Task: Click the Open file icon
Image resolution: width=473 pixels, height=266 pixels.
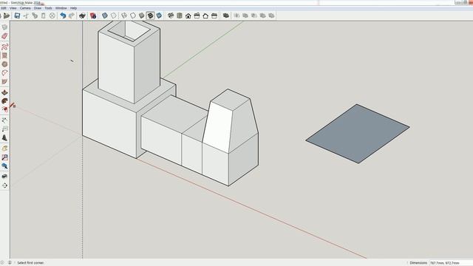Action: tap(7, 16)
